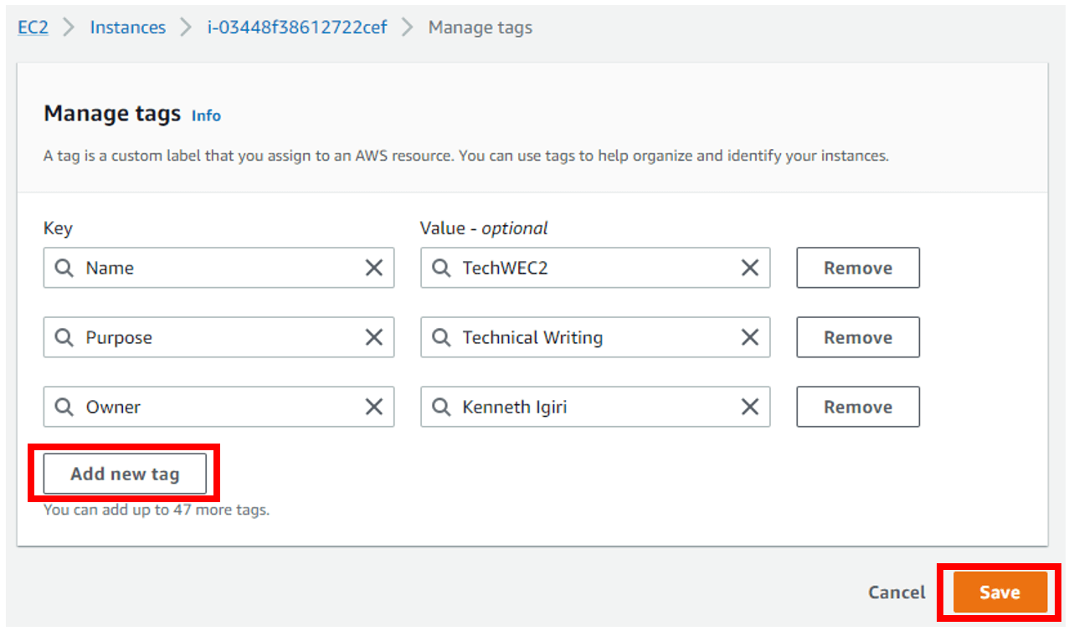This screenshot has width=1074, height=631.
Task: Click search icon in the Name key field
Action: coord(64,268)
